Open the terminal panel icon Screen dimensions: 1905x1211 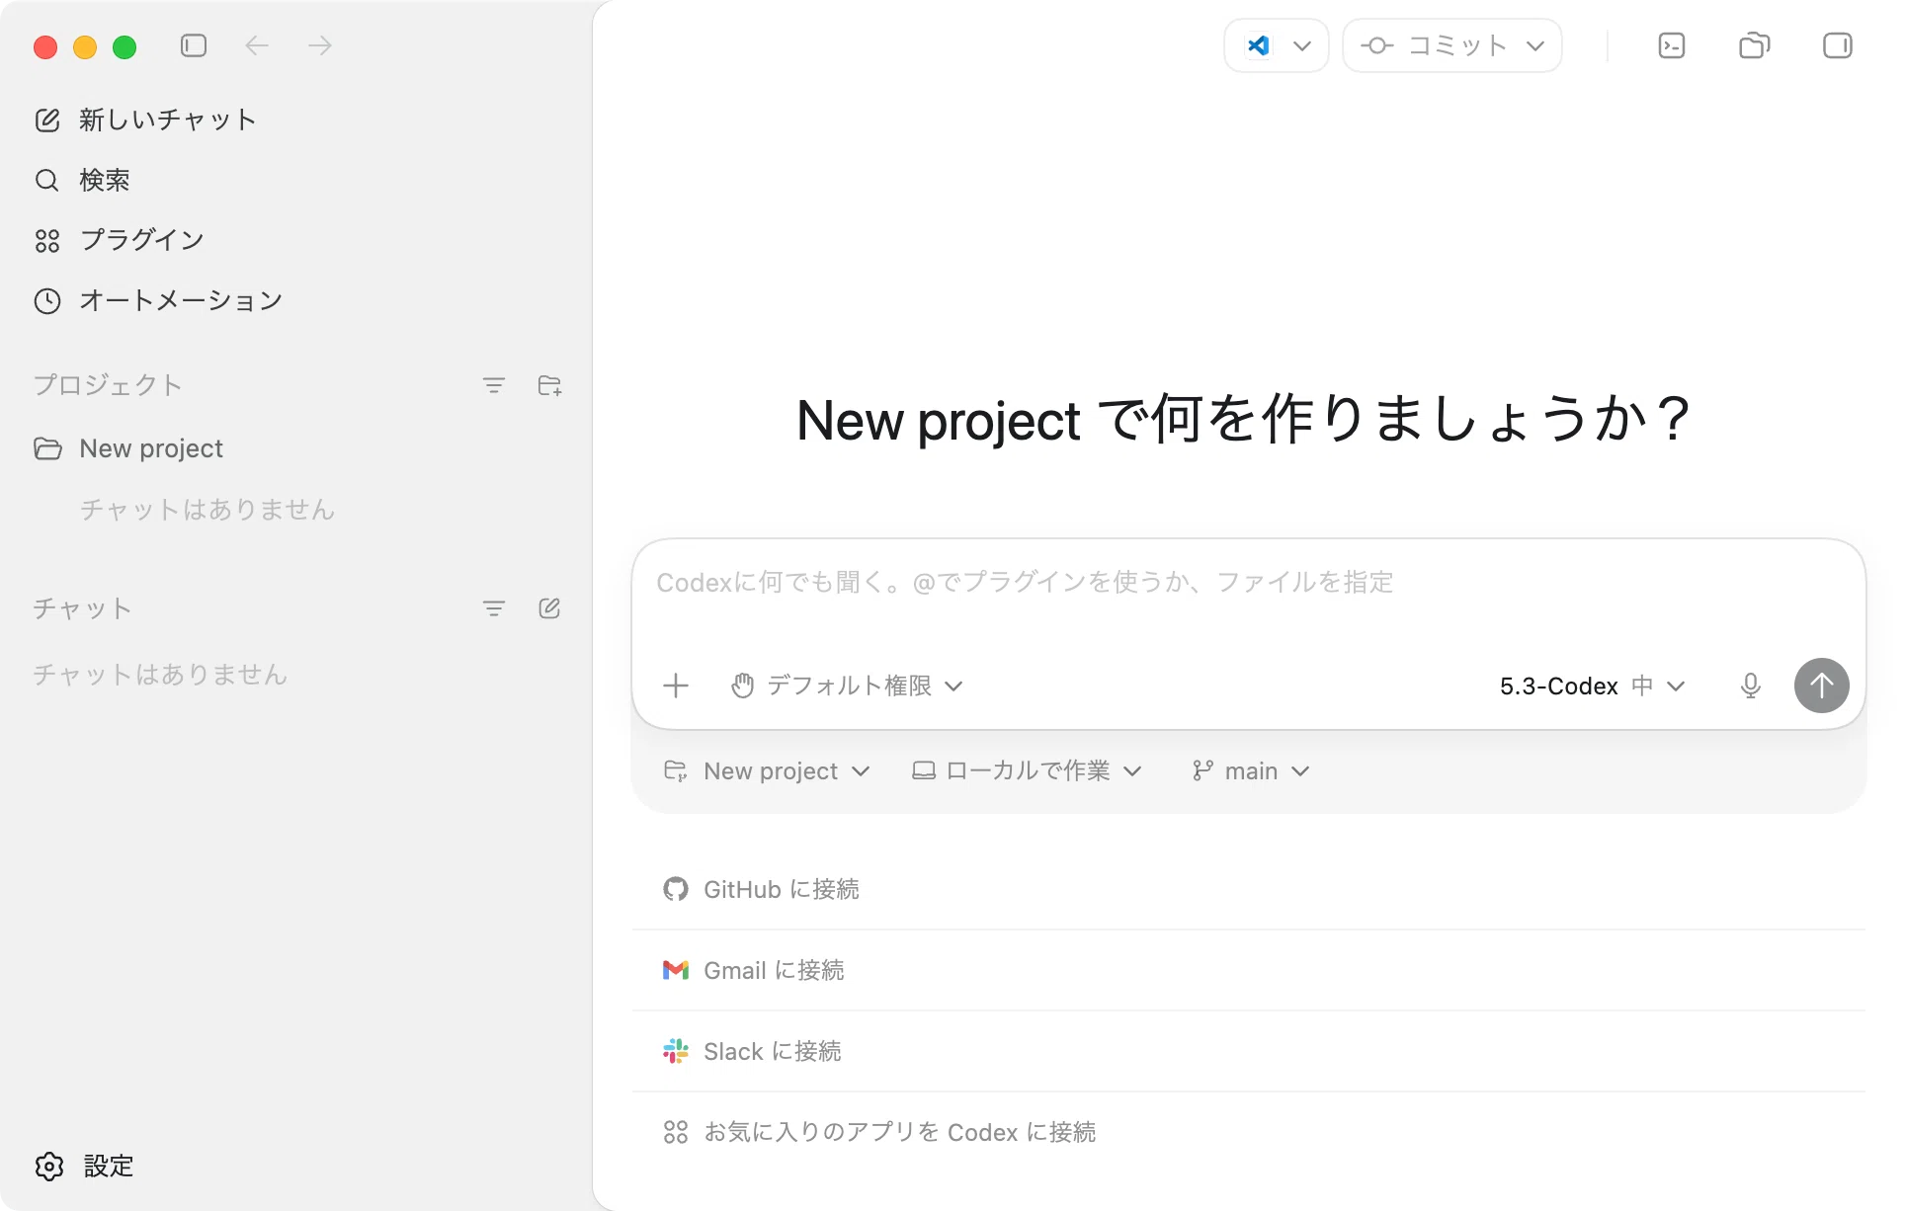point(1672,45)
